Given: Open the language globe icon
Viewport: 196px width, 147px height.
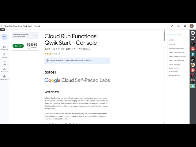Looking at the screenshot, I should coord(185,26).
